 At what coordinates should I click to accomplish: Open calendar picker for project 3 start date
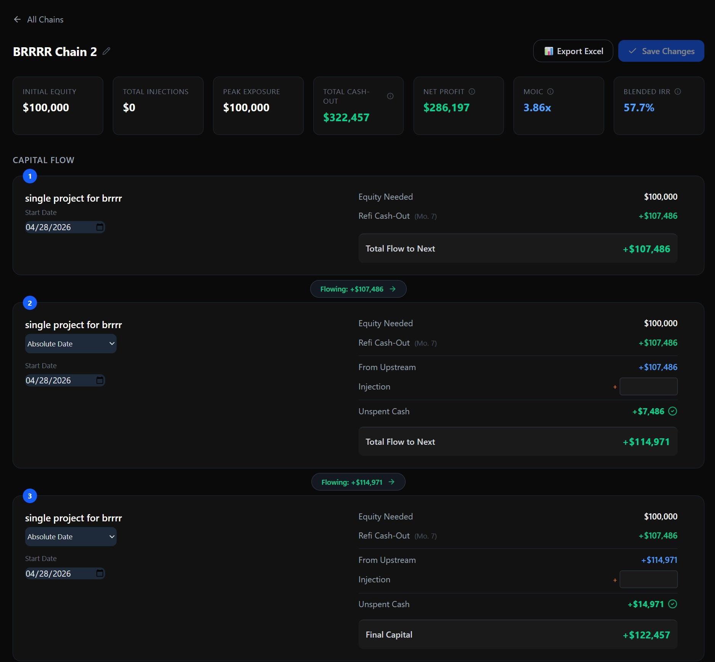tap(100, 573)
